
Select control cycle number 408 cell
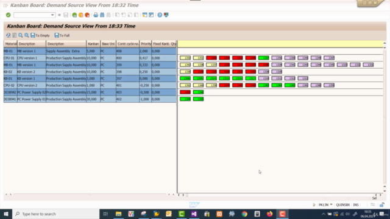(127, 51)
